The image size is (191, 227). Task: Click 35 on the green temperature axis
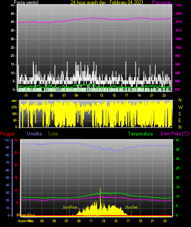click(x=177, y=149)
